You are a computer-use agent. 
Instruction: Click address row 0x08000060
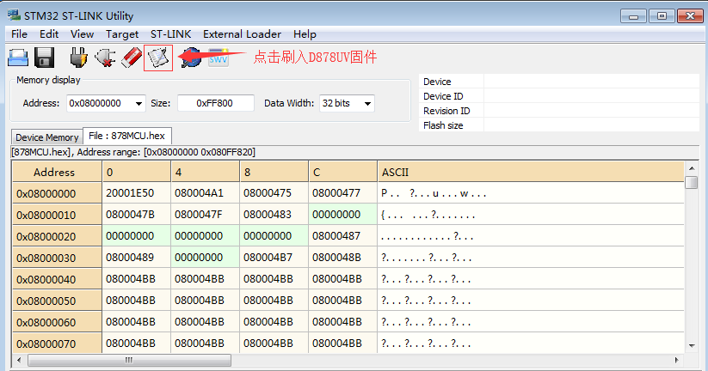tap(57, 322)
